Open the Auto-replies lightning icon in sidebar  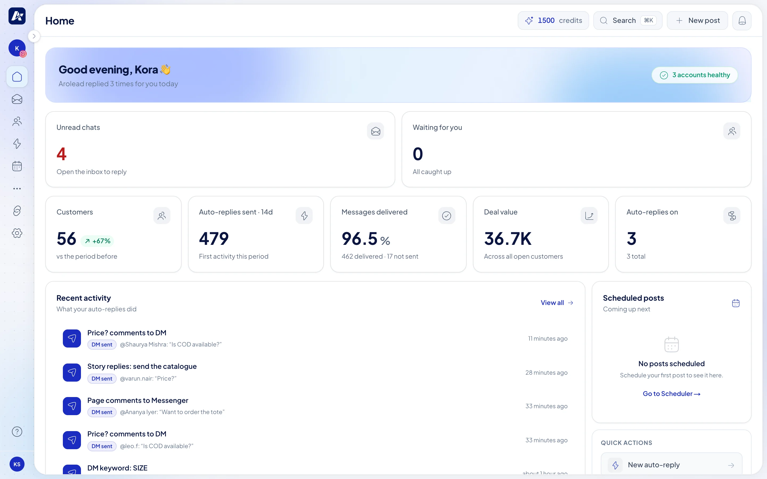[17, 144]
